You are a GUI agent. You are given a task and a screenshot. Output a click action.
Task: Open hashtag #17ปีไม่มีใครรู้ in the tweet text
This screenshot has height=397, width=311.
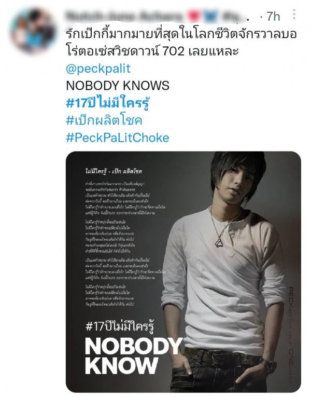pyautogui.click(x=107, y=103)
